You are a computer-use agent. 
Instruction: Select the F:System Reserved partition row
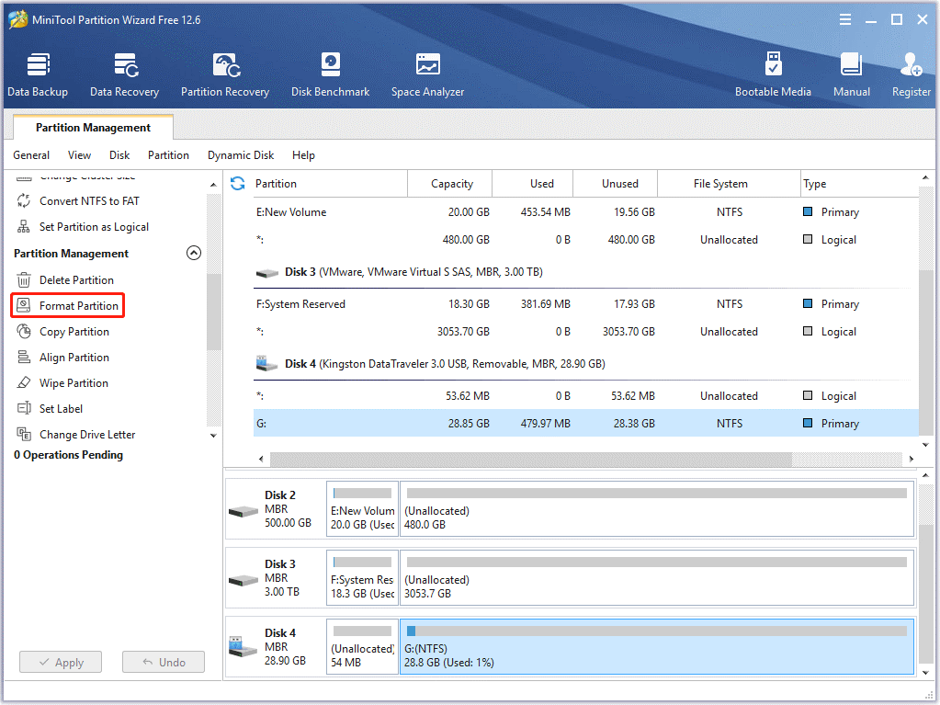click(x=585, y=304)
